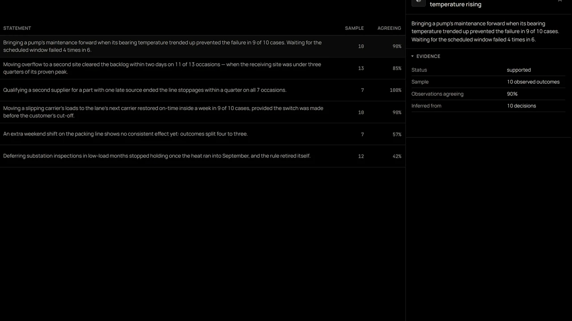Click 90% agreeing in slipping carrier row
Image resolution: width=572 pixels, height=321 pixels.
coord(397,113)
